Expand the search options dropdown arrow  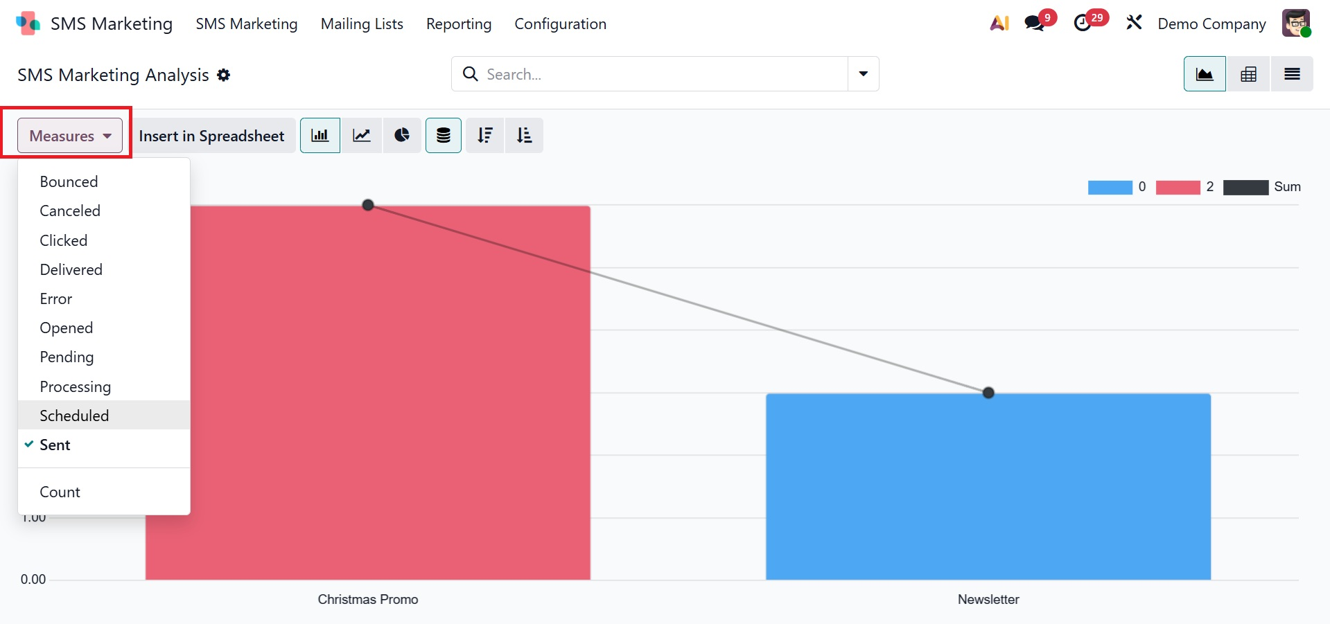(x=864, y=74)
